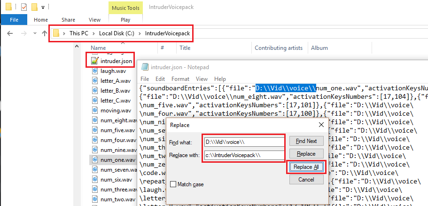
Task: Click the Replace All button
Action: click(306, 167)
